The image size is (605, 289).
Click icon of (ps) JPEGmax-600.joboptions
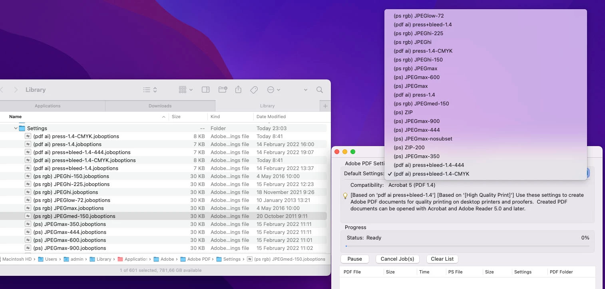tap(28, 240)
